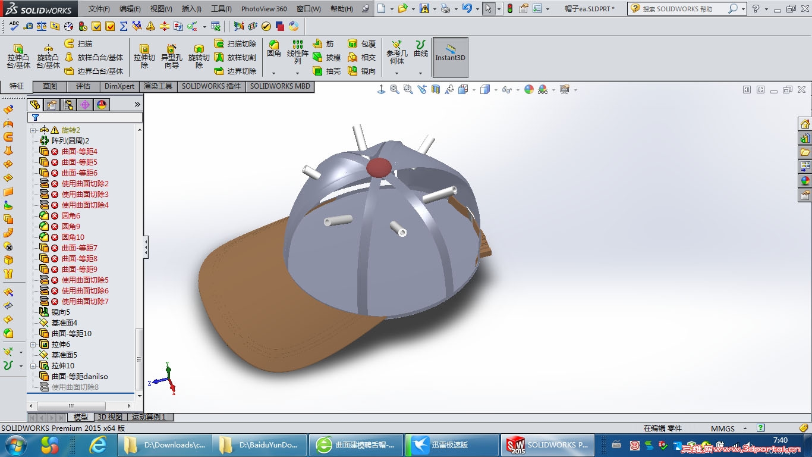Select 曲面-等距10 in feature tree
Image resolution: width=812 pixels, height=457 pixels.
(x=71, y=334)
